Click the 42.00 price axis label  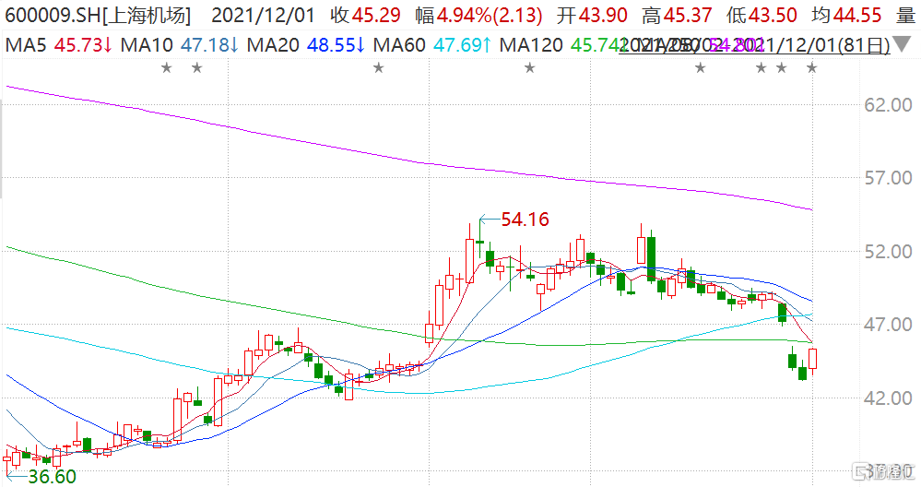[888, 398]
